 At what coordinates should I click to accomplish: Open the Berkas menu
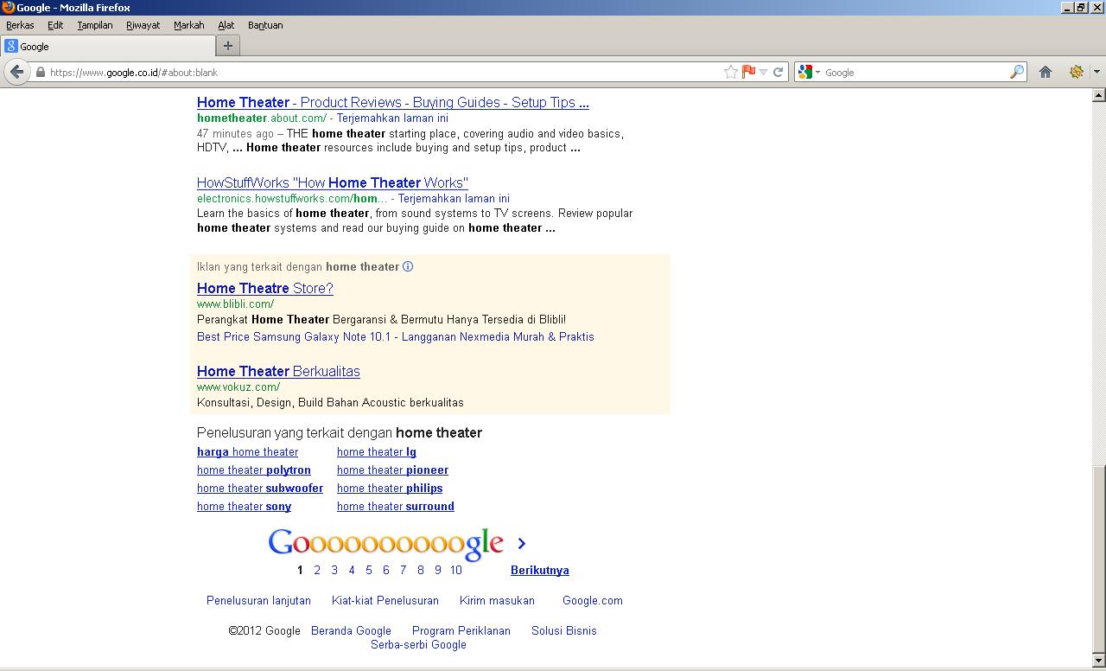pyautogui.click(x=20, y=25)
